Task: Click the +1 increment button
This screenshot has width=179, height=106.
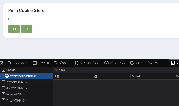Action: click(x=14, y=29)
